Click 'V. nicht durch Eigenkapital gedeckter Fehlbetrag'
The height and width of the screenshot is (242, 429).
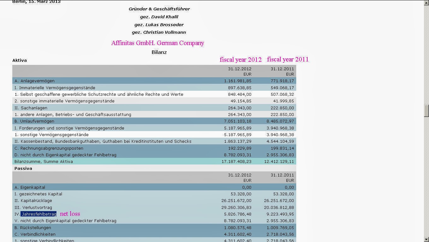point(65,221)
